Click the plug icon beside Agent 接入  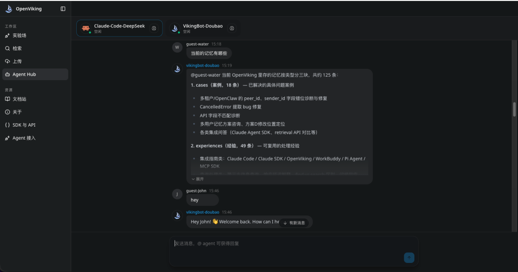coord(7,138)
